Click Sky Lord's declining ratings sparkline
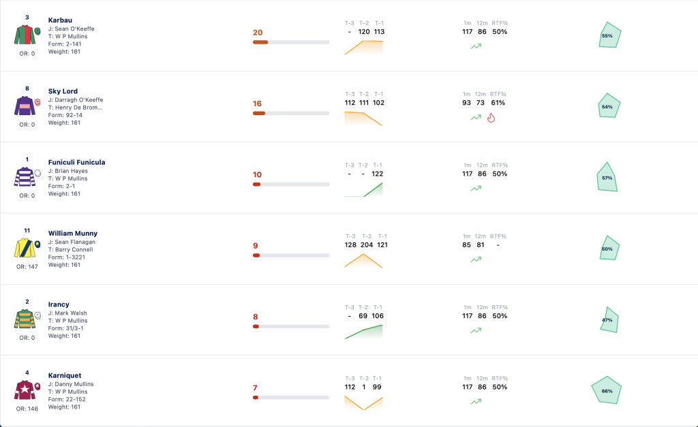Image resolution: width=698 pixels, height=427 pixels. pyautogui.click(x=363, y=118)
